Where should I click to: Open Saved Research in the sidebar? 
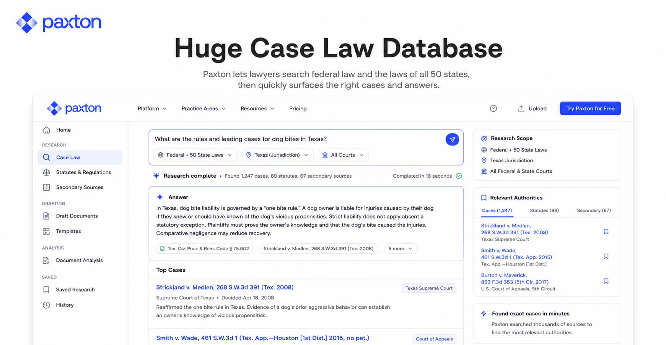(80, 290)
